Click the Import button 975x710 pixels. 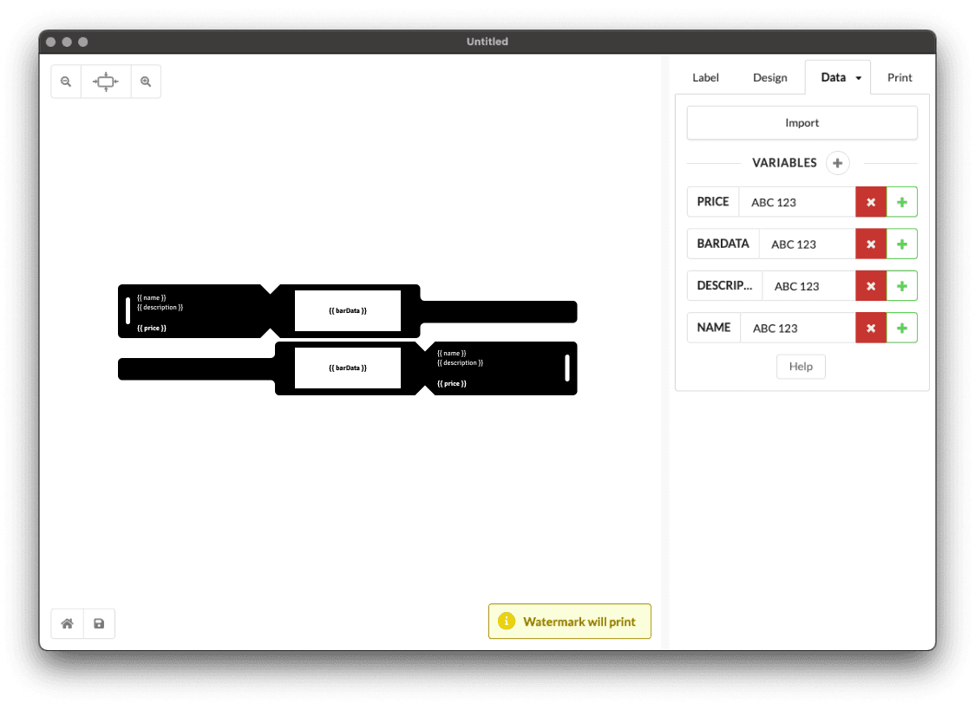coord(802,123)
